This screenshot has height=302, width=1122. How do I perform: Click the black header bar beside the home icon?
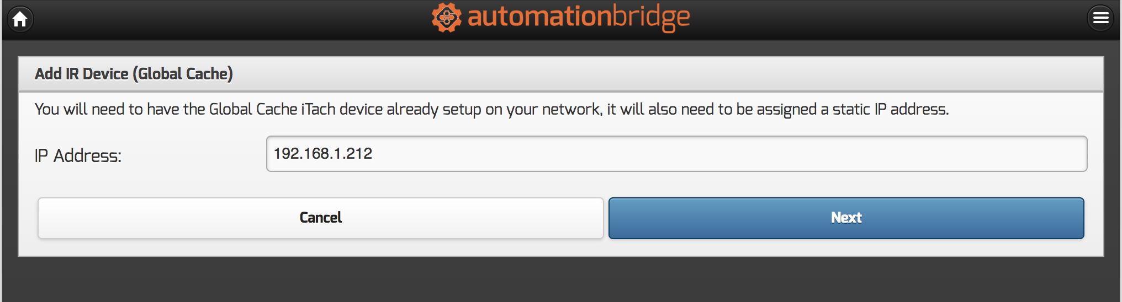coord(166,19)
